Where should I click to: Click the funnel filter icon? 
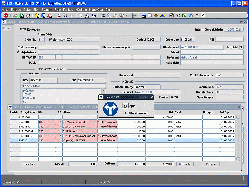click(71, 16)
